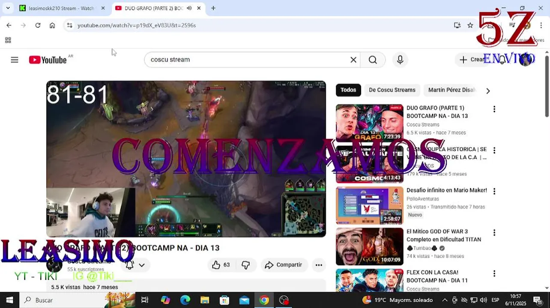
Task: Mute audio on the DUO GRAFO tab
Action: [189, 8]
